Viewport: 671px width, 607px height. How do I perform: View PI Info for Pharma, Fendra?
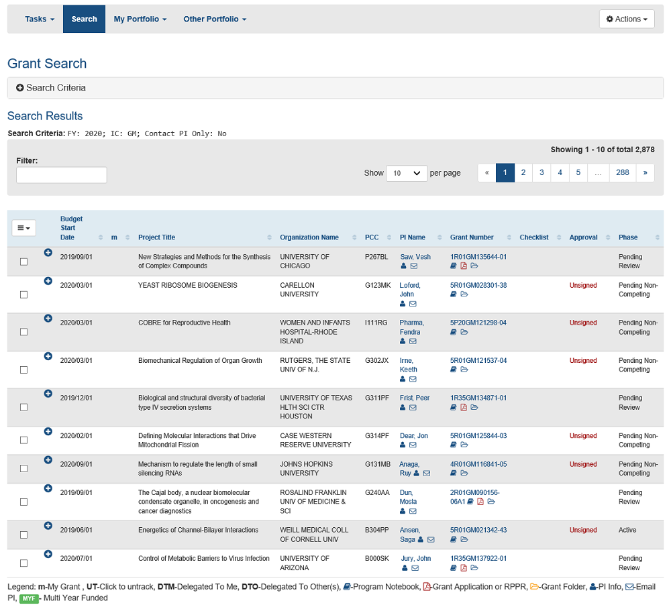(403, 341)
